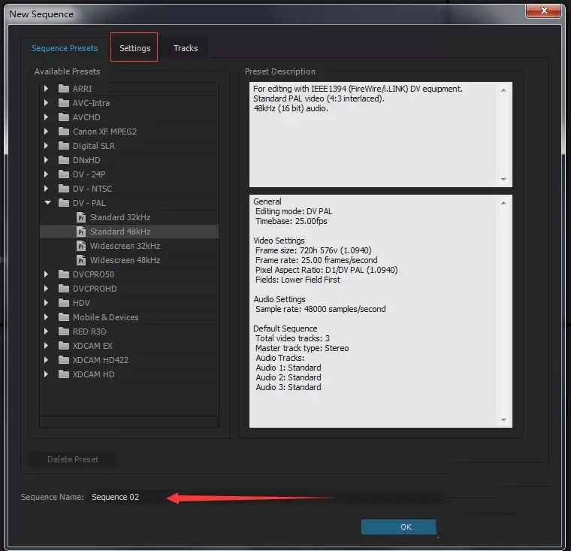Click the Sequence Name text field
This screenshot has width=571, height=551.
[263, 497]
